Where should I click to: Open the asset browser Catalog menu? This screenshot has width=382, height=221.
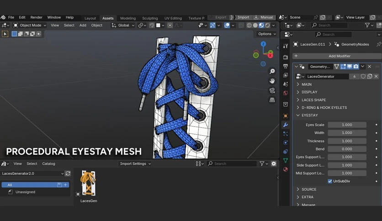pyautogui.click(x=48, y=163)
